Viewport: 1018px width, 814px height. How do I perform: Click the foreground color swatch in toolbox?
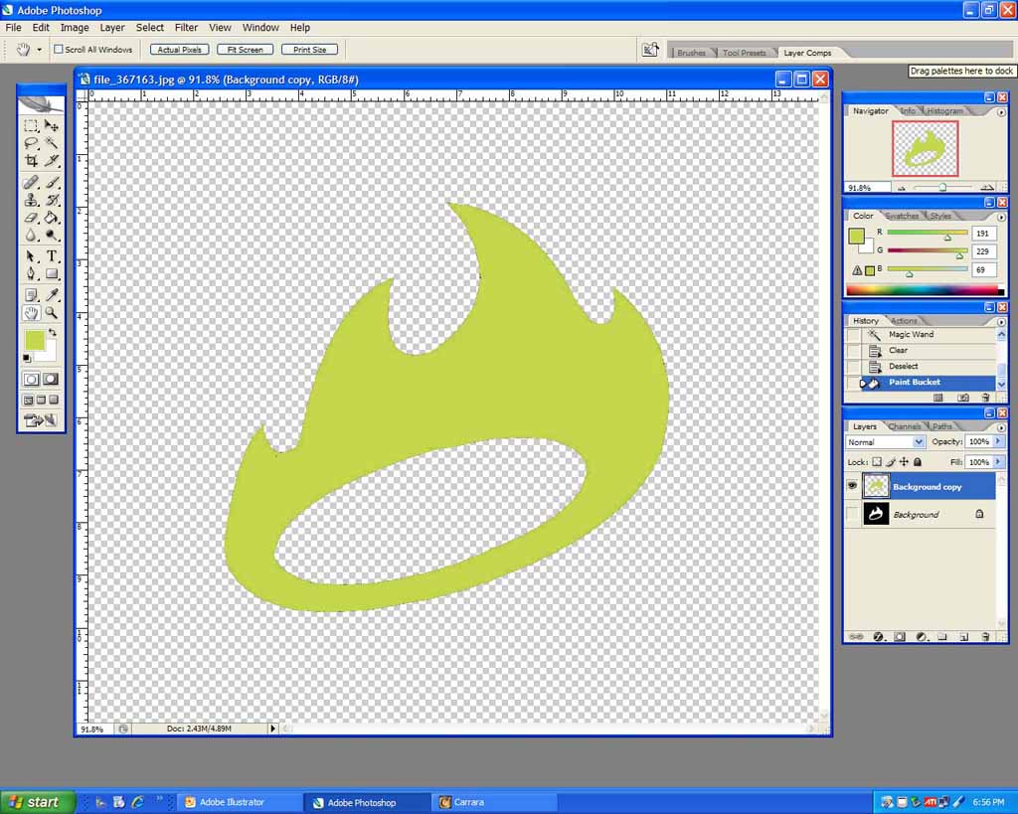pyautogui.click(x=35, y=341)
